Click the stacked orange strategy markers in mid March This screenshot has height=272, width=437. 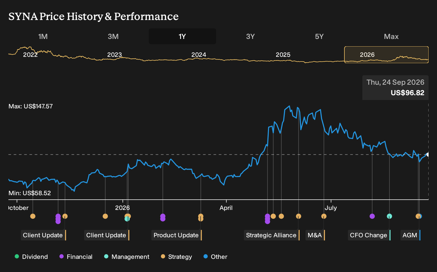tap(201, 218)
